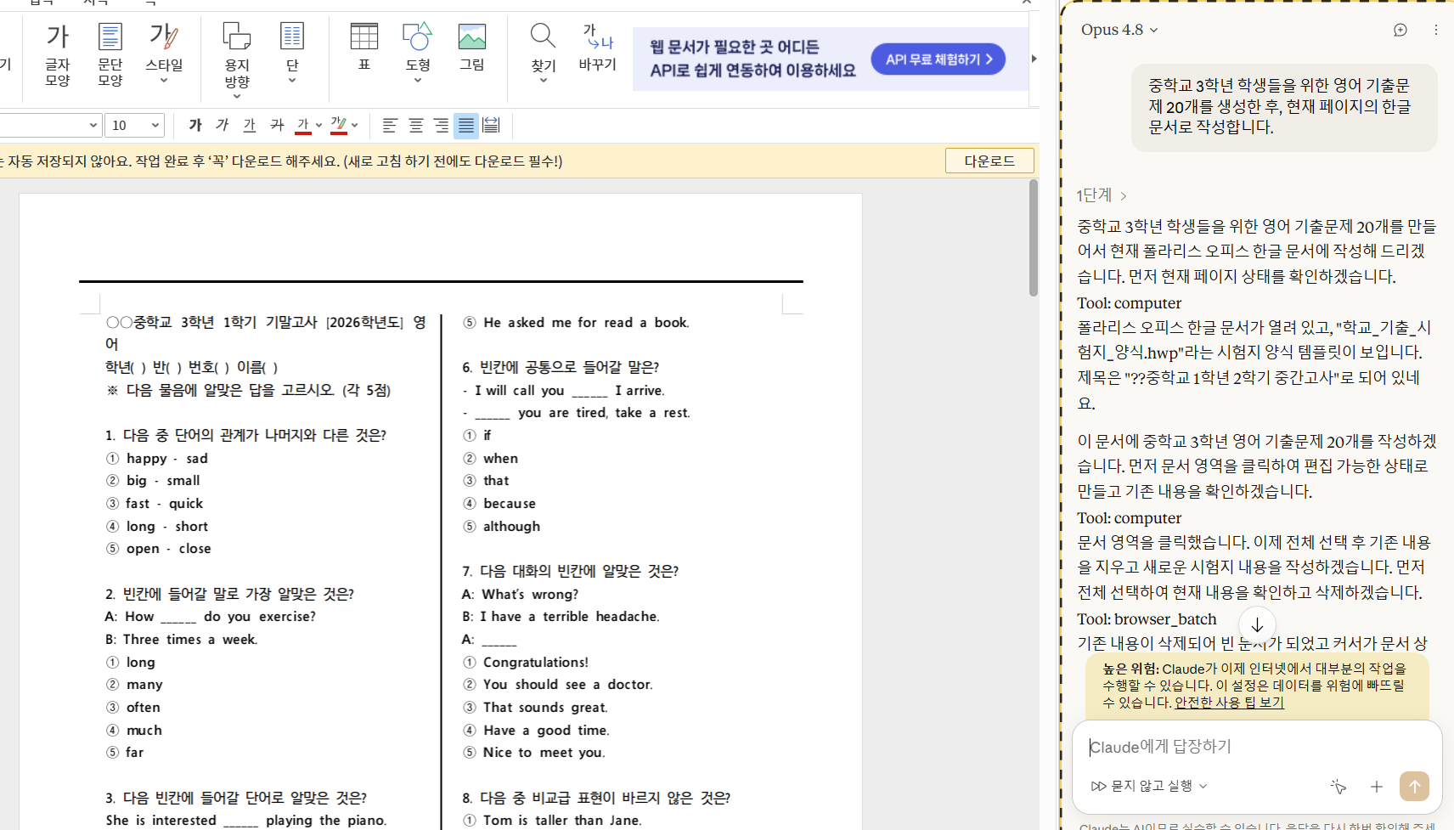Open the 글자 모양 character format tool

[x=58, y=55]
